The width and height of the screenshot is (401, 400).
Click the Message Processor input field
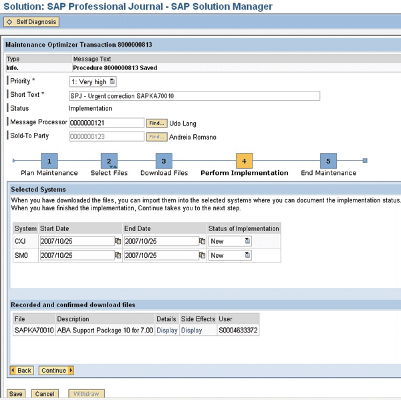click(107, 123)
